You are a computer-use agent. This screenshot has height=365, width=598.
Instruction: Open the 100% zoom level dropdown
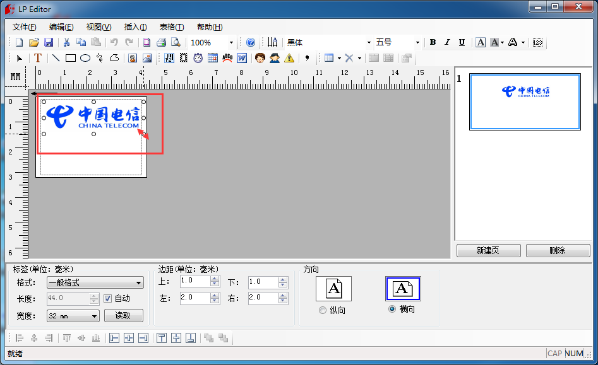[x=231, y=43]
